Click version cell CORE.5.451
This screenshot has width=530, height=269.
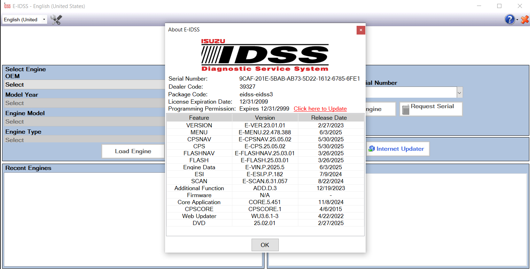[265, 202]
